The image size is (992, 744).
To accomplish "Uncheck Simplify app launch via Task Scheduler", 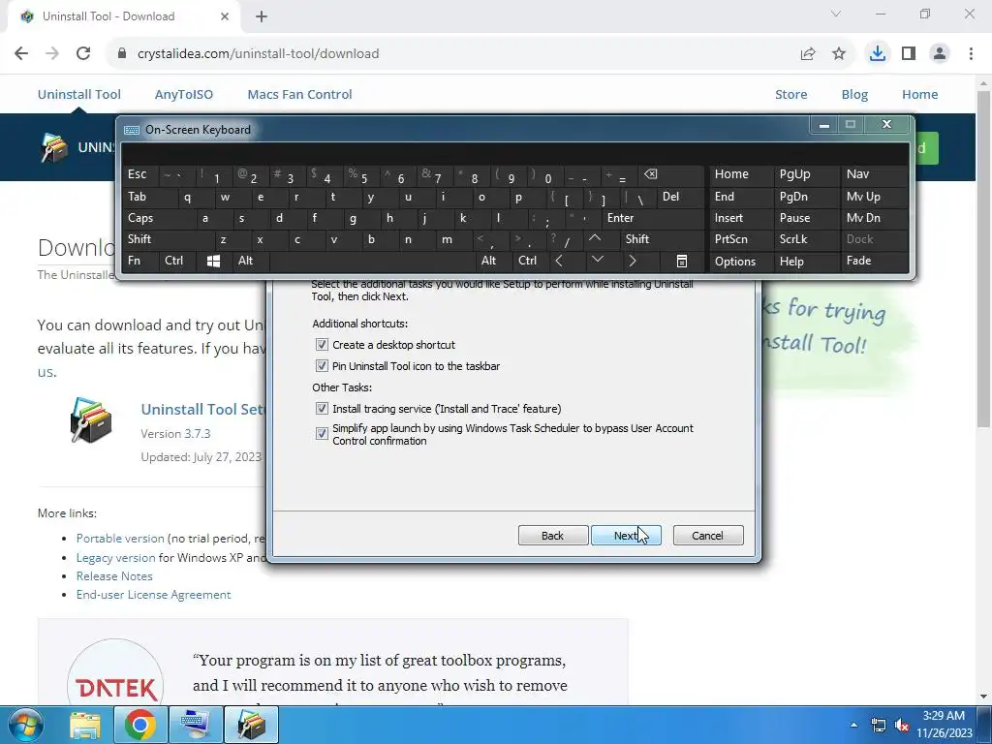I will click(x=322, y=434).
